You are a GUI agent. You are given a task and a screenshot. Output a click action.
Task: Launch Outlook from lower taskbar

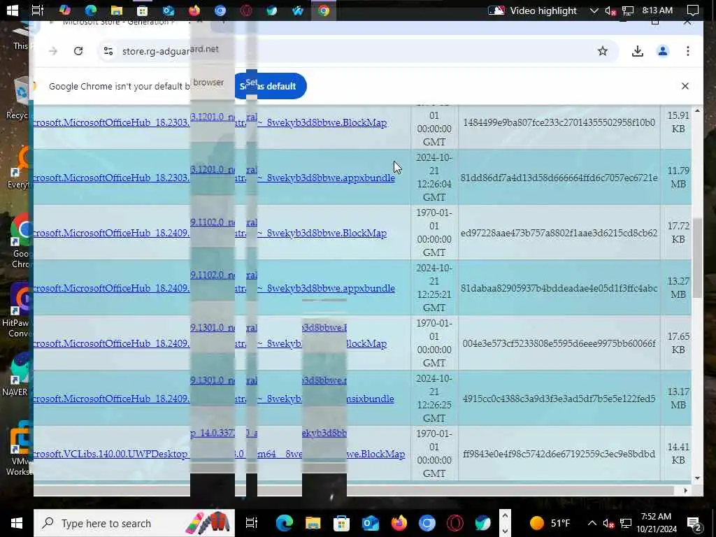[371, 523]
